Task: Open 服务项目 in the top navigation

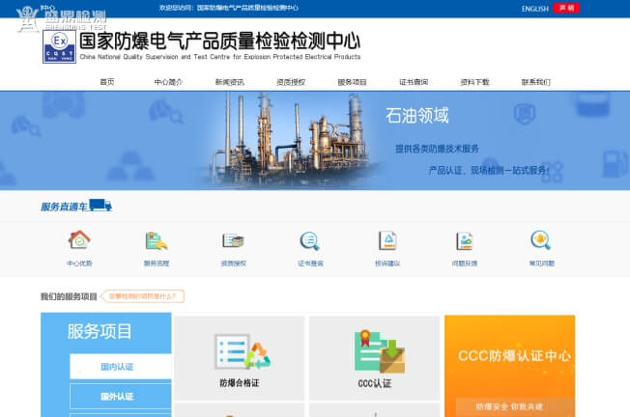Action: coord(352,82)
